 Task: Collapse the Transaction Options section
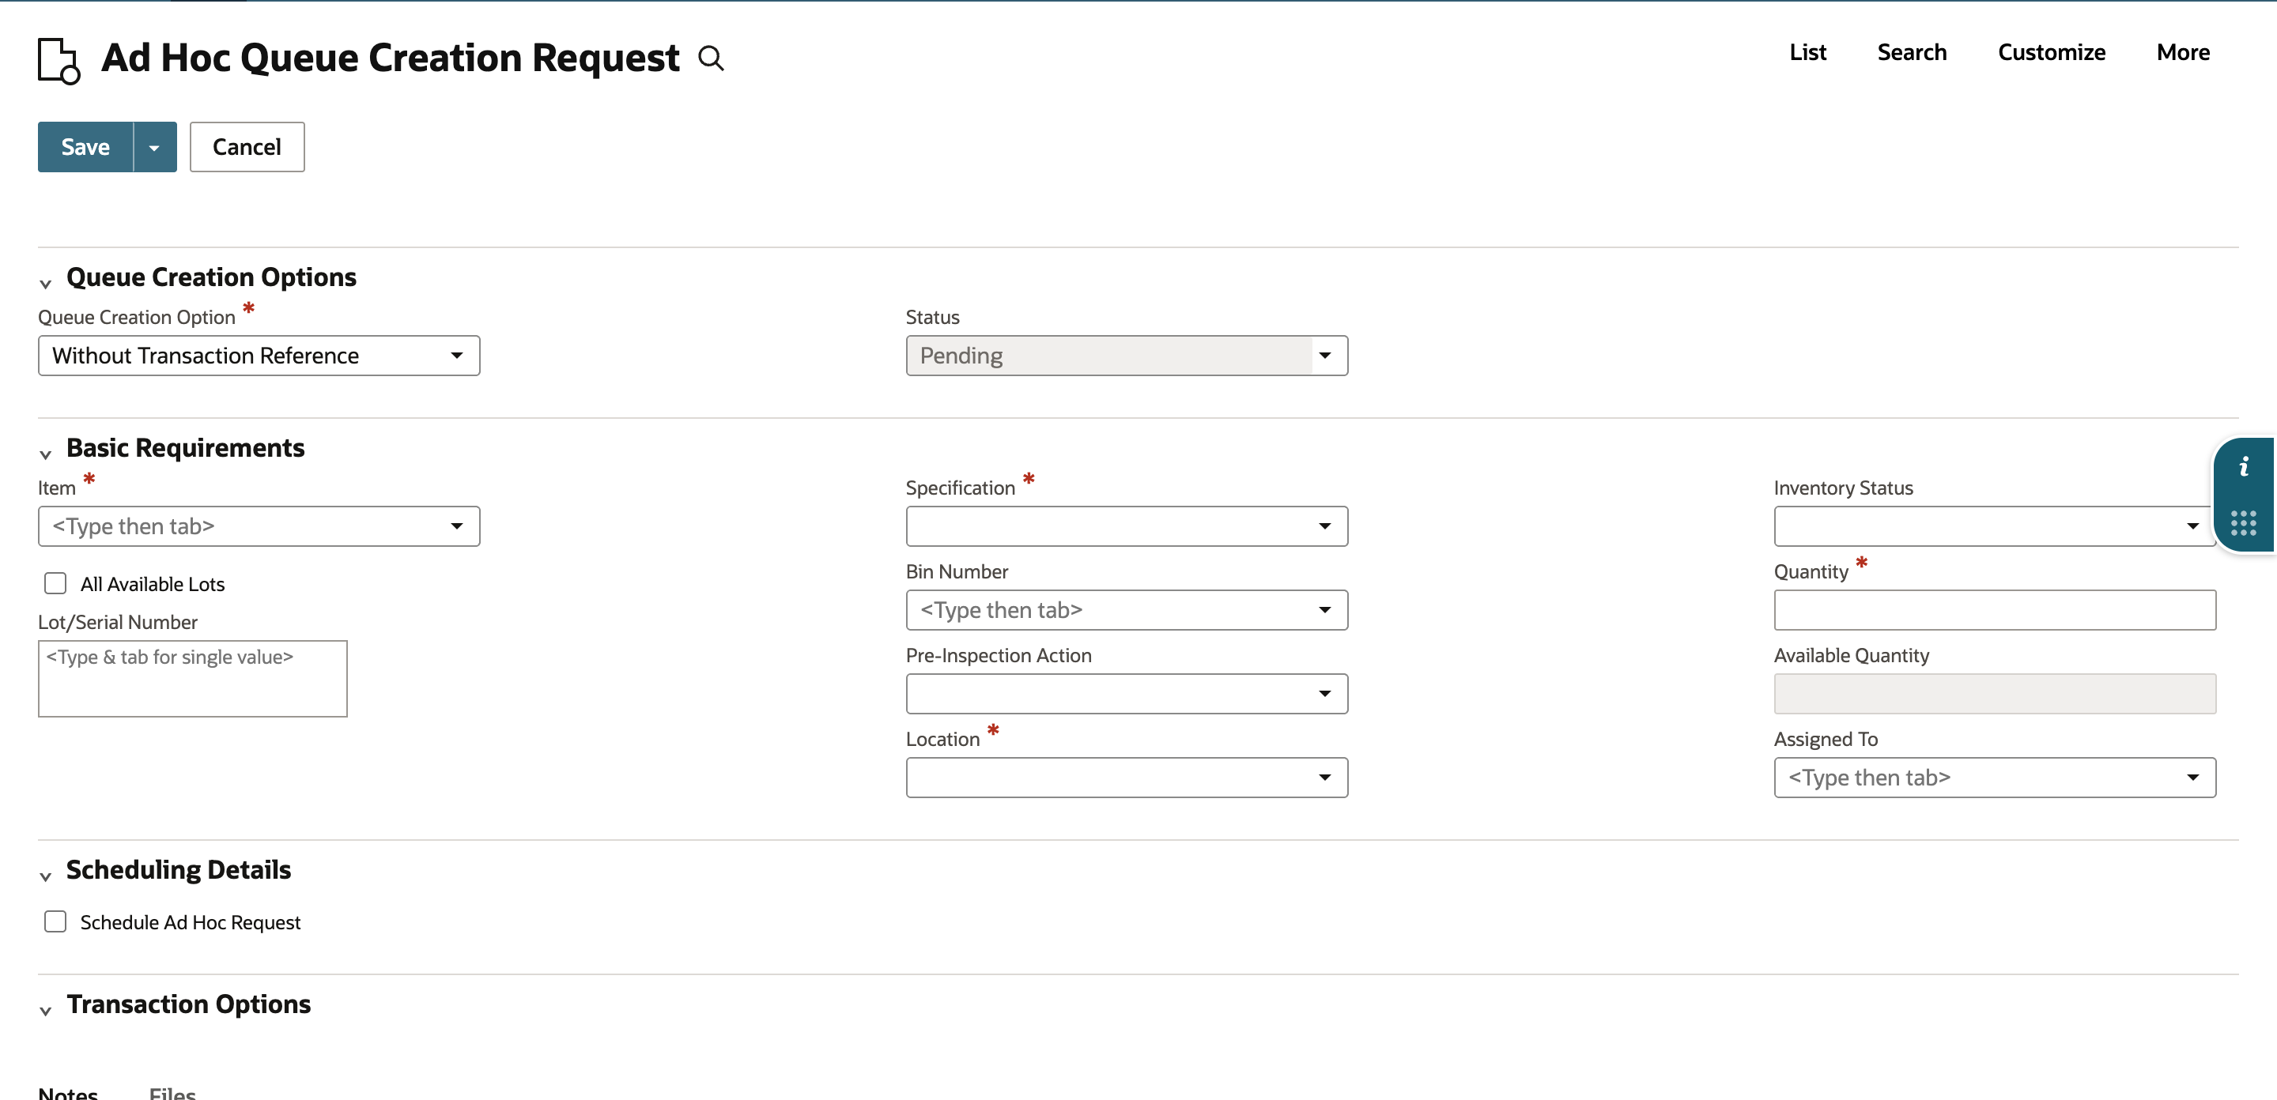point(45,1011)
